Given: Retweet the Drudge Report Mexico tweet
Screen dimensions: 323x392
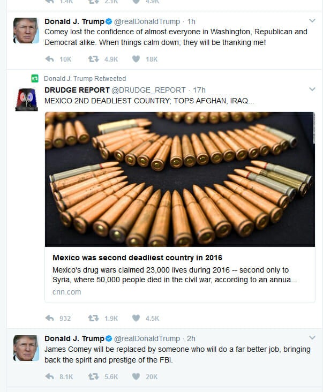Looking at the screenshot, I should click(93, 318).
